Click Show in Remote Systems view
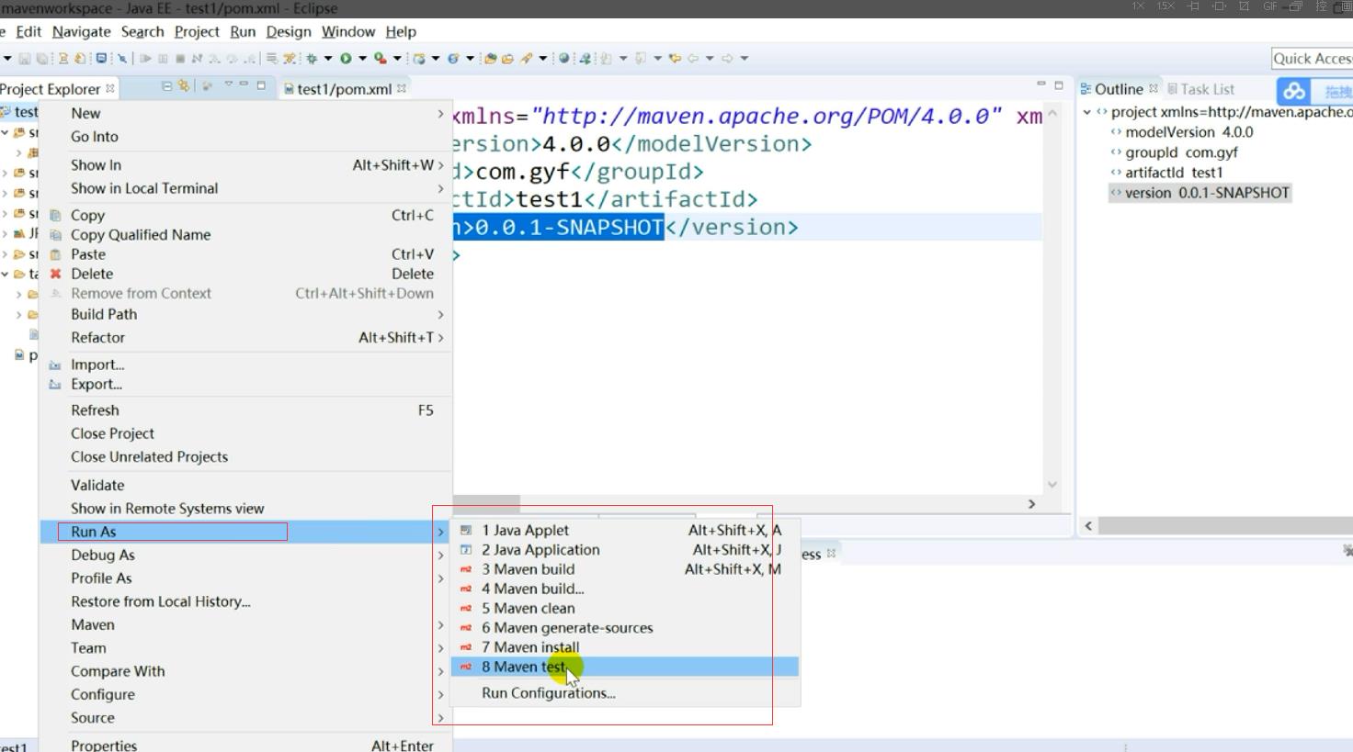The height and width of the screenshot is (752, 1353). coord(245,509)
